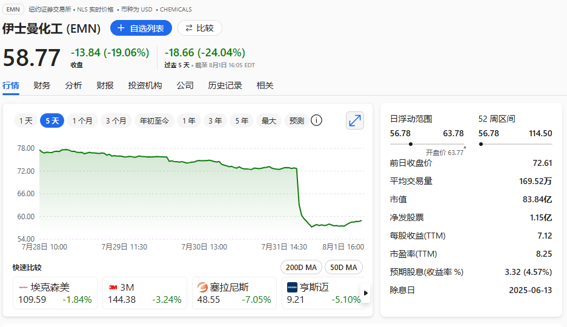Click the 平均交易量 value 169.52万

(x=535, y=181)
